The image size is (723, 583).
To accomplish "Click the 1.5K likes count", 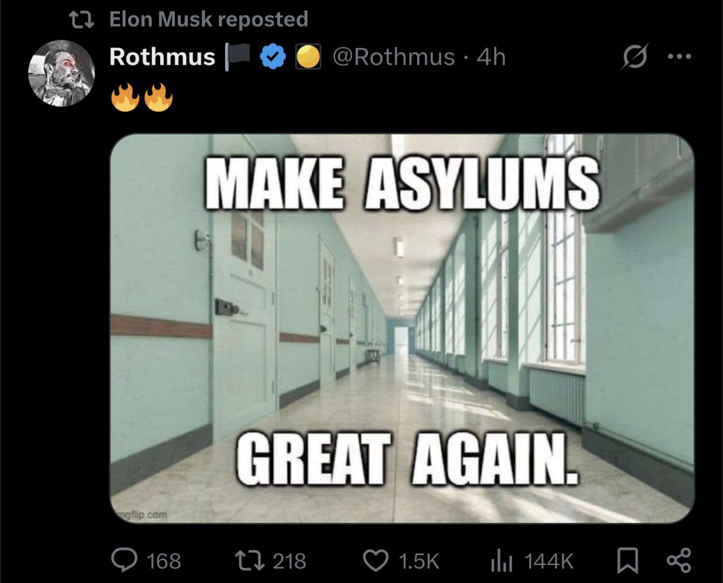I will [419, 561].
